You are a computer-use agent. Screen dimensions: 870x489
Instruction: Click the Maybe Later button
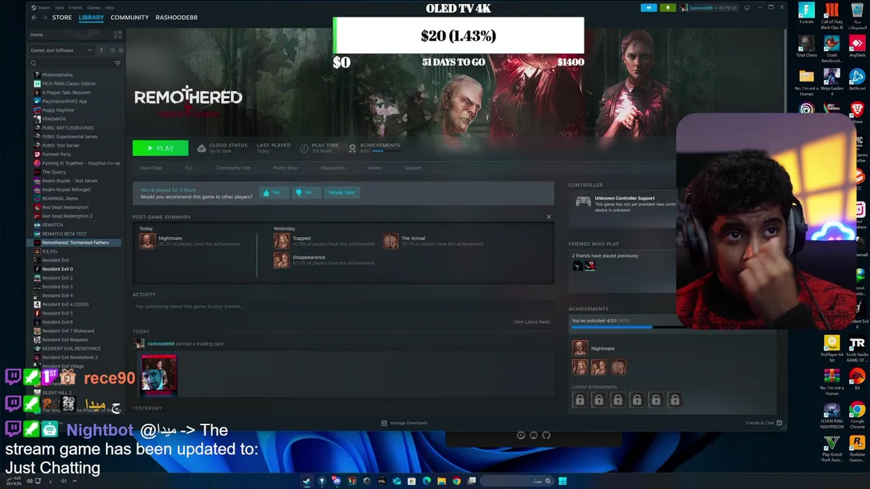click(342, 192)
